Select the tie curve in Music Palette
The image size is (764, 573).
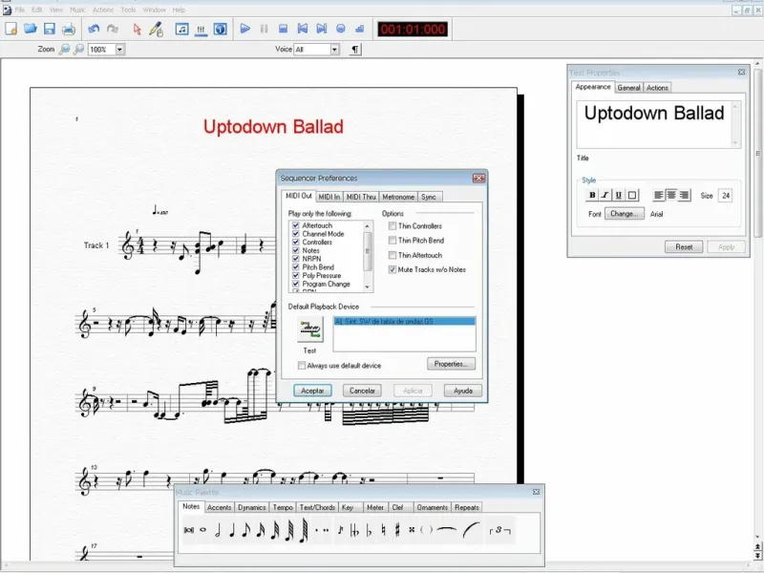coord(447,529)
